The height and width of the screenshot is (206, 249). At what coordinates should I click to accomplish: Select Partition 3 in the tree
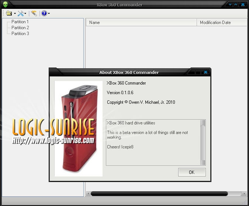20,34
